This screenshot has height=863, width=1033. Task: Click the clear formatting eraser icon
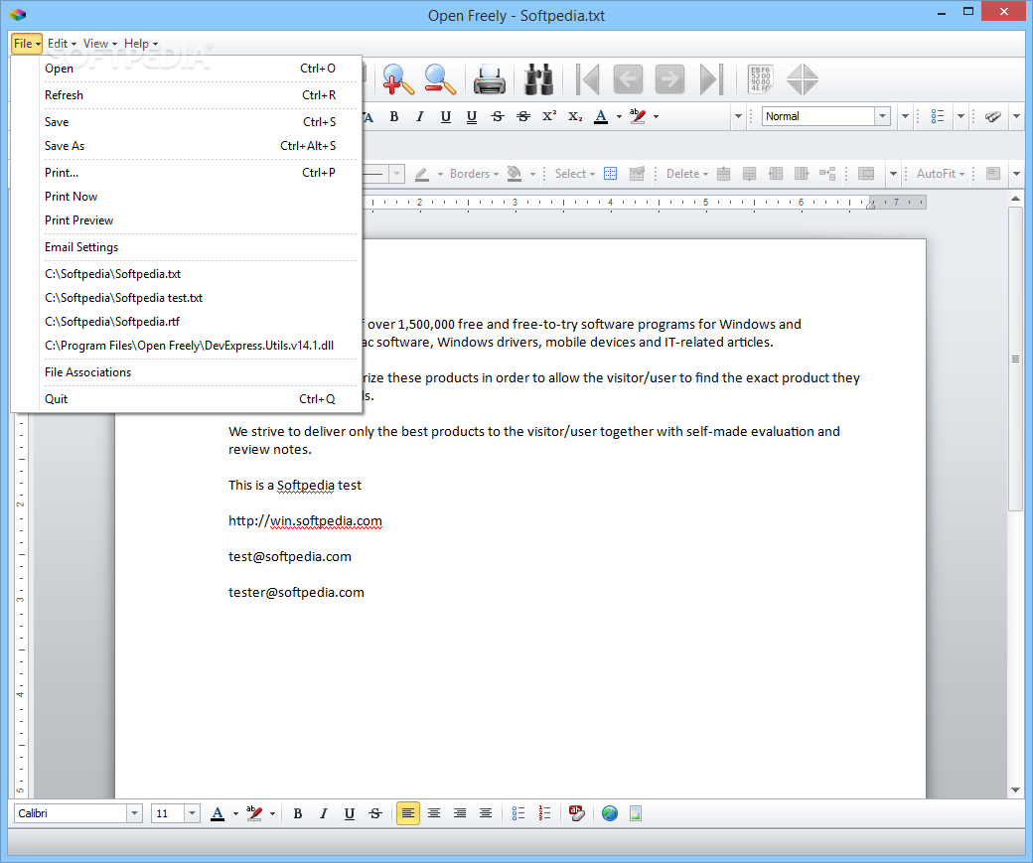pyautogui.click(x=576, y=813)
